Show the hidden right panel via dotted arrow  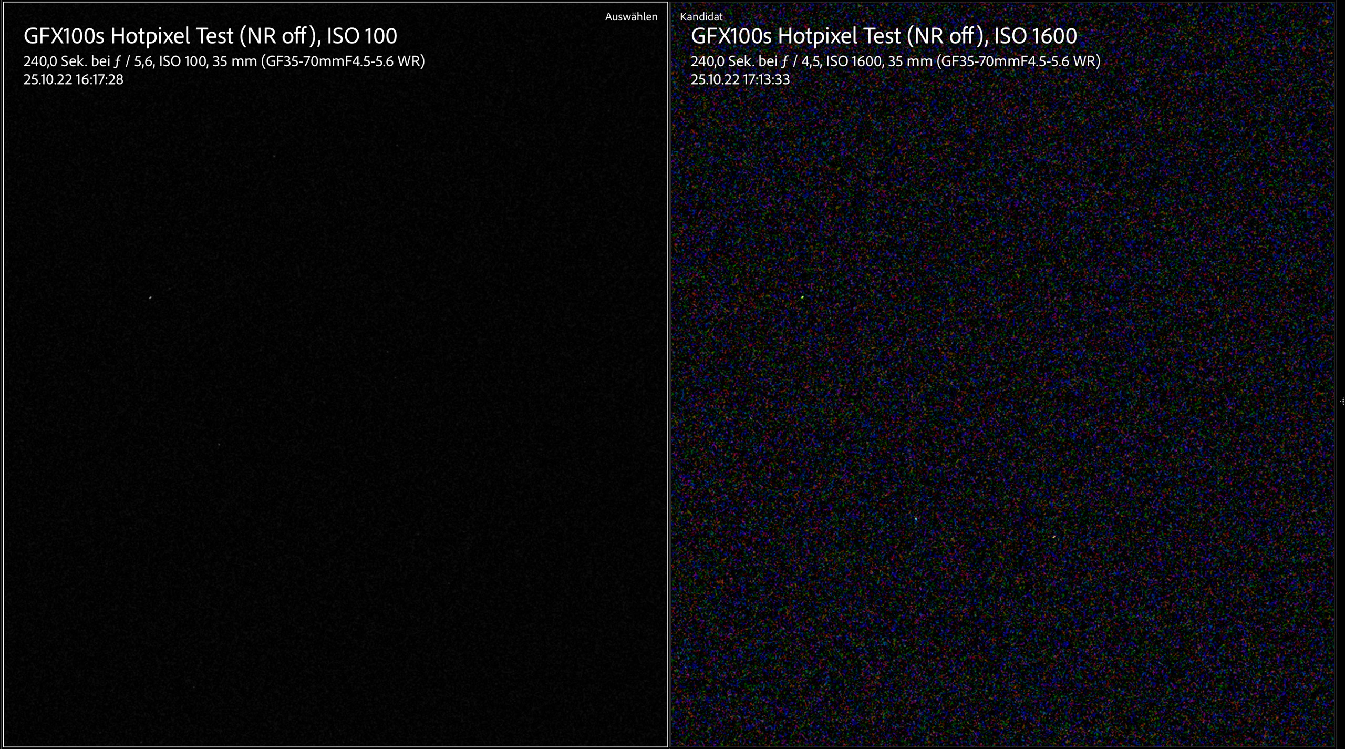[x=1342, y=402]
